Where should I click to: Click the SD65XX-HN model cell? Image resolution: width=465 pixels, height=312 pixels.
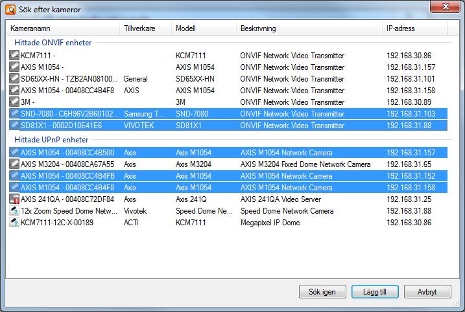(x=195, y=79)
